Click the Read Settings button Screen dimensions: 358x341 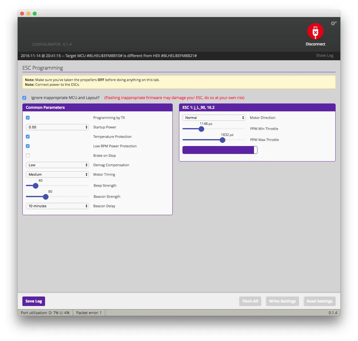pos(319,301)
